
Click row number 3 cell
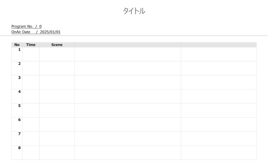coord(17,82)
